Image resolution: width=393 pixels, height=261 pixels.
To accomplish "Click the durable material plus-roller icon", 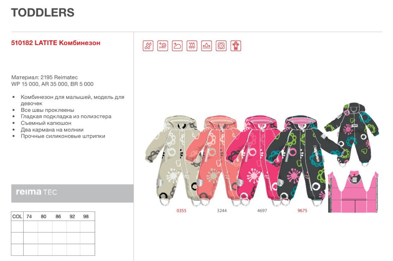I will tap(162, 46).
